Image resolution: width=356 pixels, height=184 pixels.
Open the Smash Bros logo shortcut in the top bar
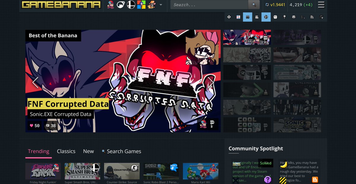point(131,5)
